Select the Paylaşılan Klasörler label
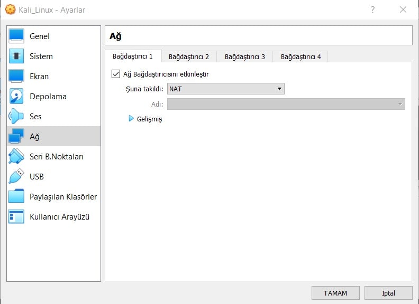The width and height of the screenshot is (419, 304). [x=63, y=197]
